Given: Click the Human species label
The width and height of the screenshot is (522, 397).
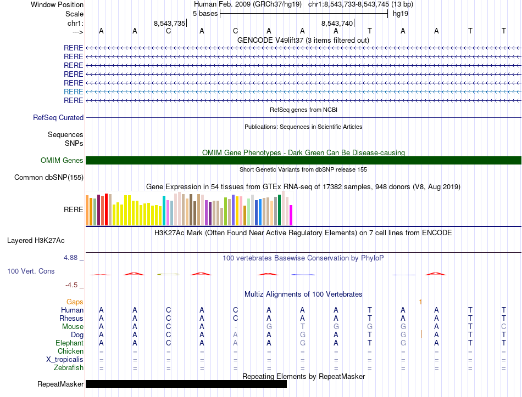Looking at the screenshot, I should click(72, 310).
